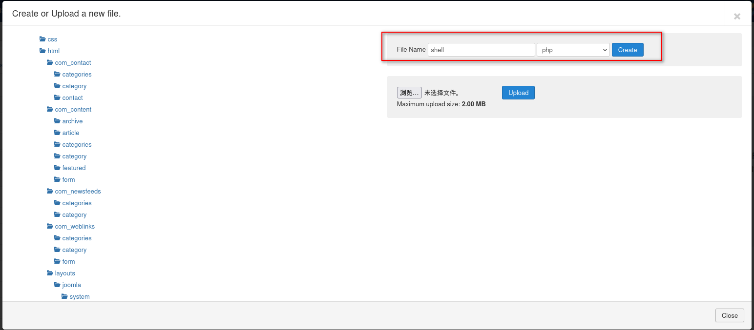Click the folder icon beside css
Screen dimensions: 754x330
point(42,39)
